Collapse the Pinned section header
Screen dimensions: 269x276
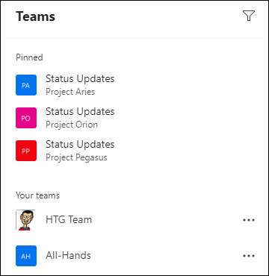point(29,57)
